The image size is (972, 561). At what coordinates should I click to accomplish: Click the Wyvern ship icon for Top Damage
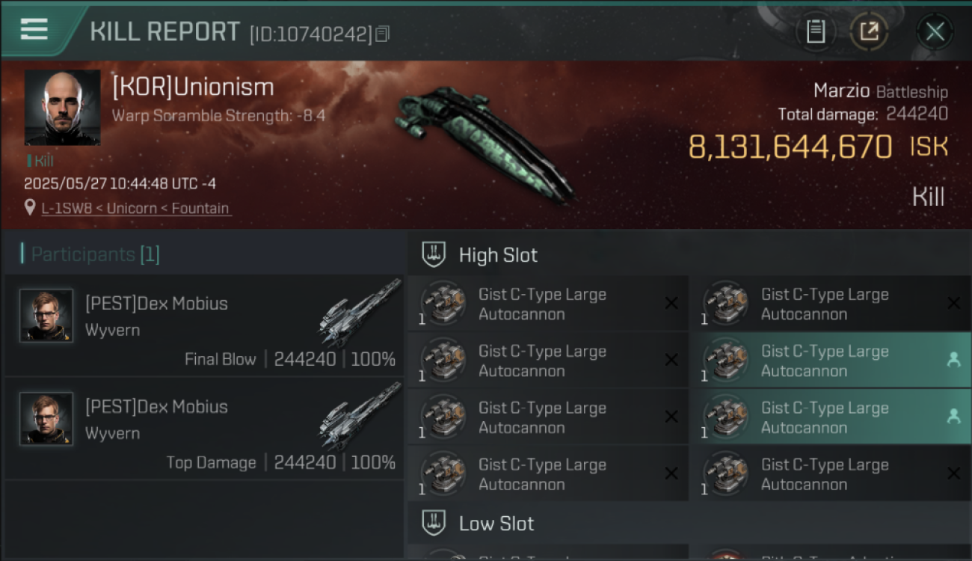[x=359, y=415]
